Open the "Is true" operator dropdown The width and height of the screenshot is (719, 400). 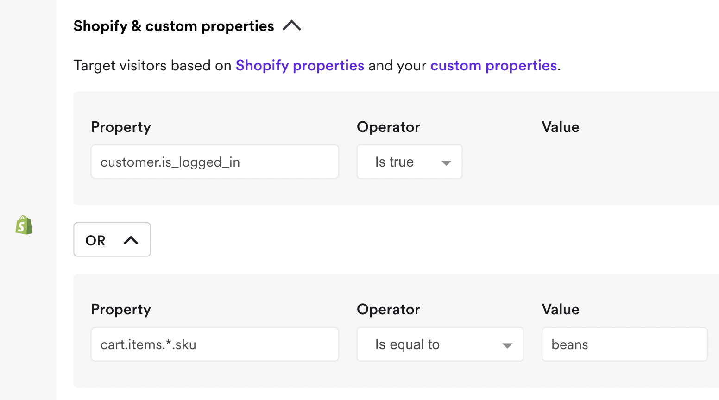[x=409, y=162]
